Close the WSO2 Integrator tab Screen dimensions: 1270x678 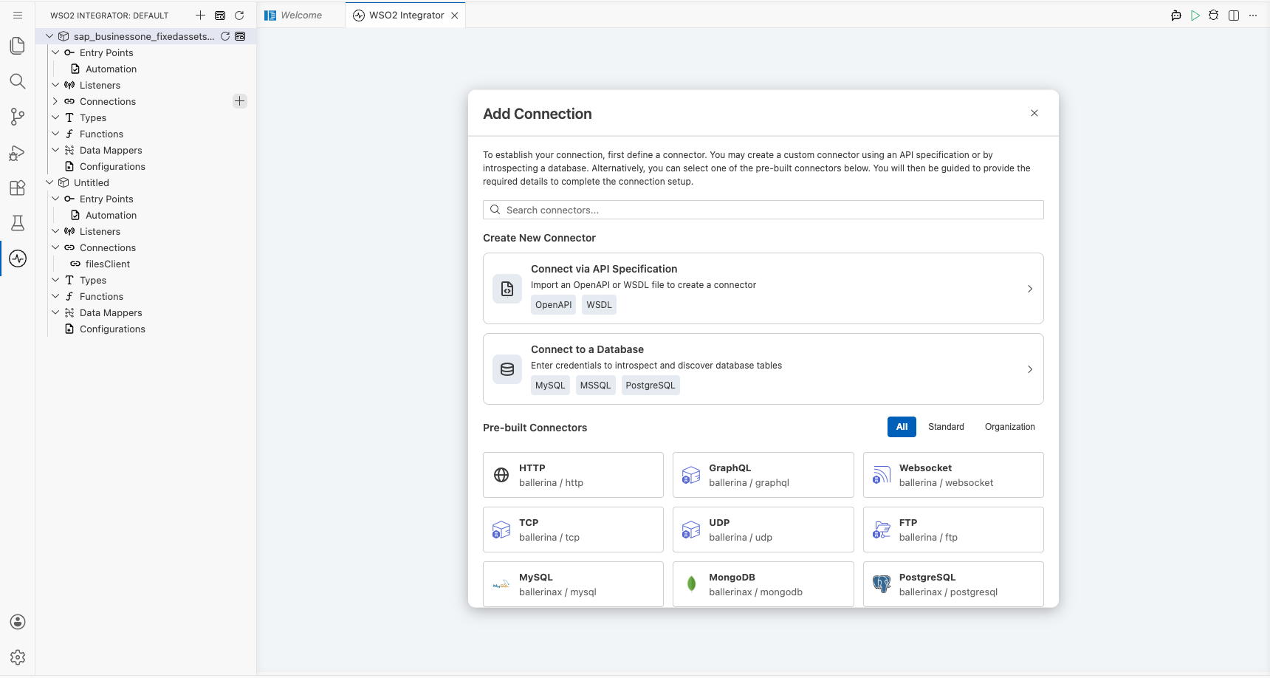click(x=455, y=16)
